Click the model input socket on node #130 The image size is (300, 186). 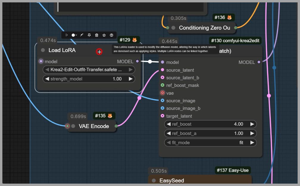(x=162, y=62)
